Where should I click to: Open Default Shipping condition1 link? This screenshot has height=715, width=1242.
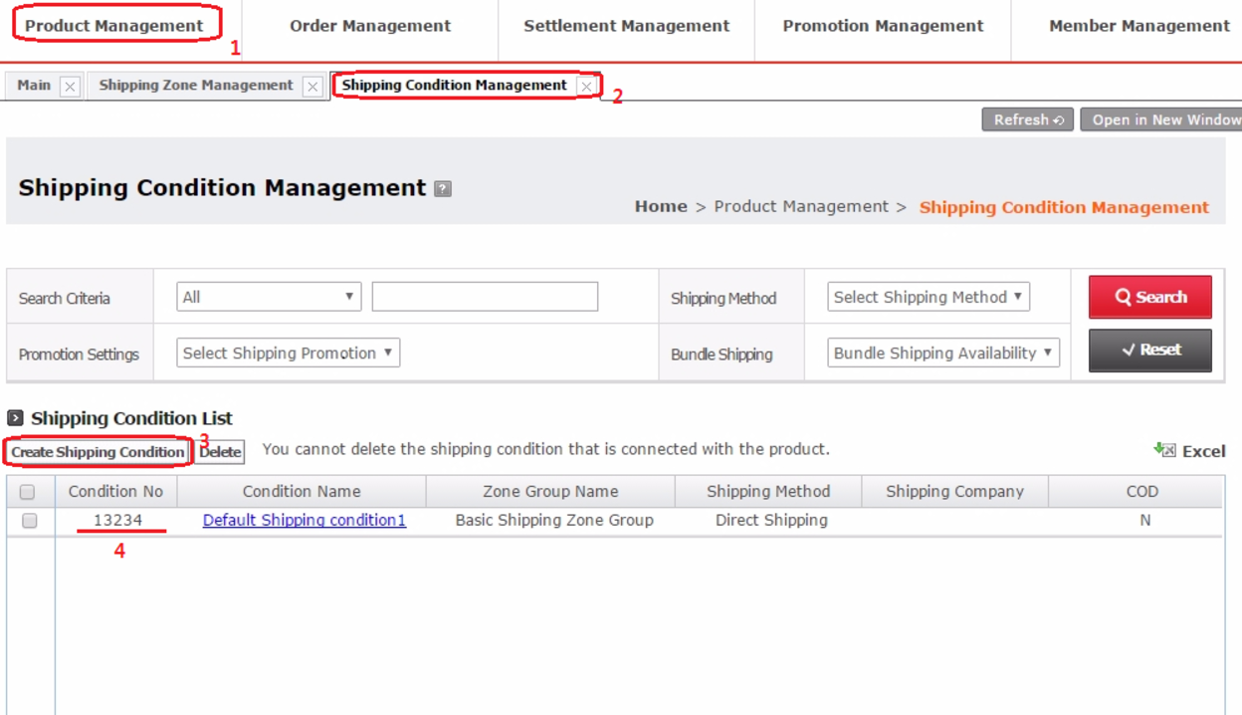(x=305, y=520)
